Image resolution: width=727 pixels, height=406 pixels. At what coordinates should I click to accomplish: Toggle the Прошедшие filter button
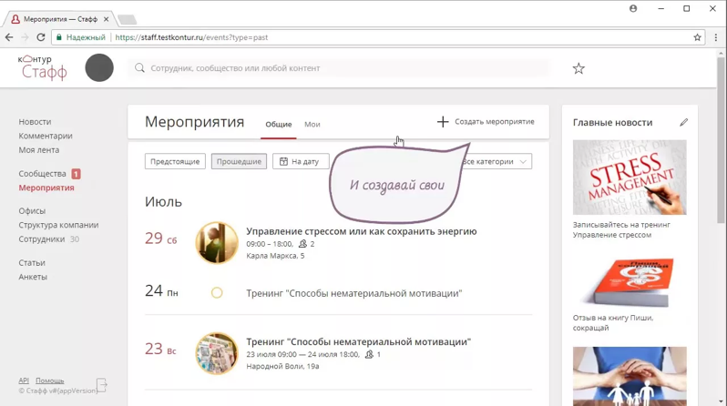coord(239,161)
